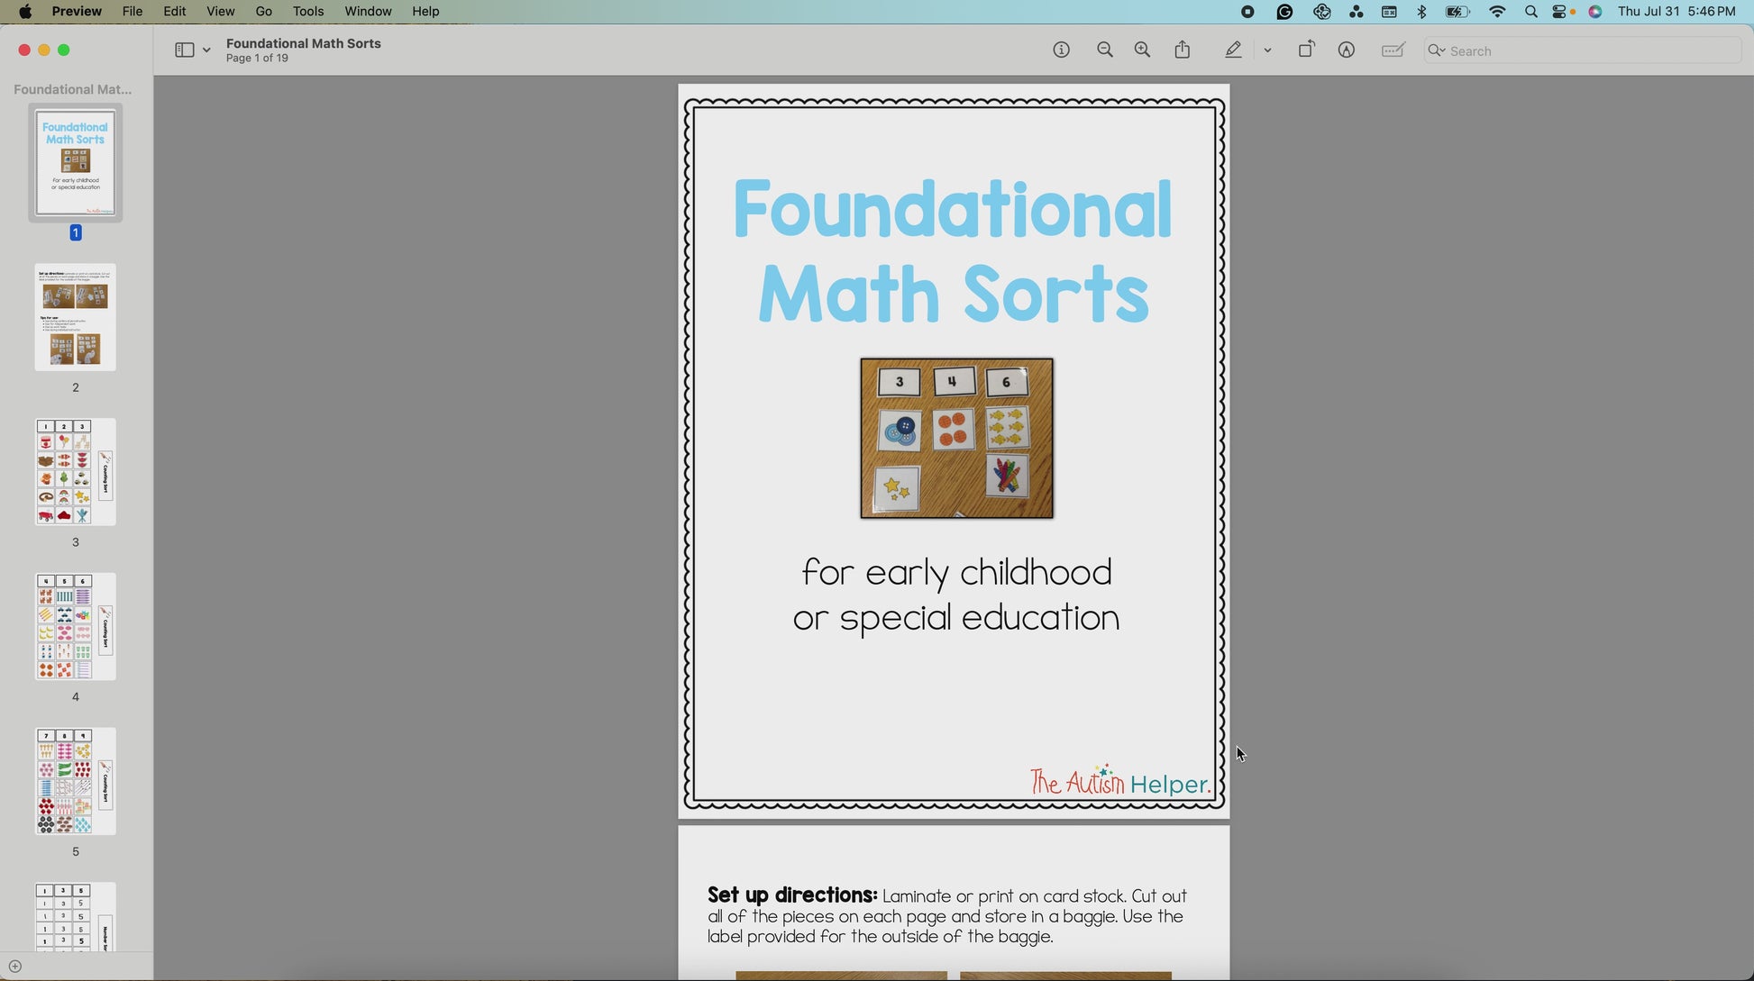Click the add button at sidebar bottom
The image size is (1754, 981).
[15, 966]
